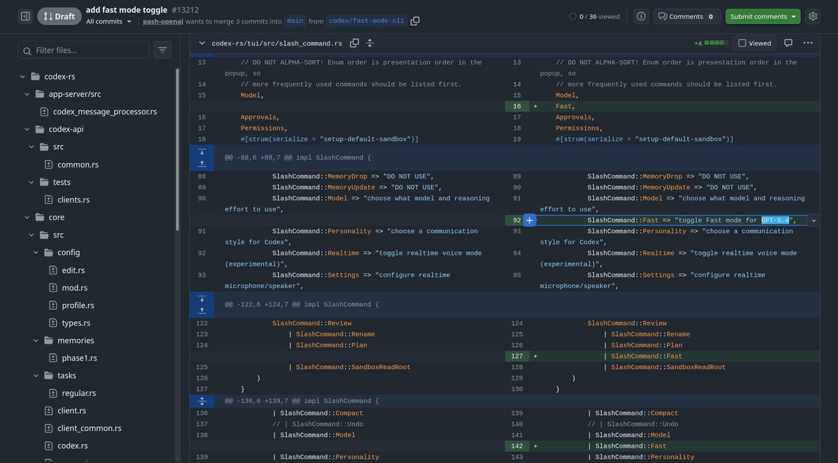Expand all lines in slash_command.rs

369,43
